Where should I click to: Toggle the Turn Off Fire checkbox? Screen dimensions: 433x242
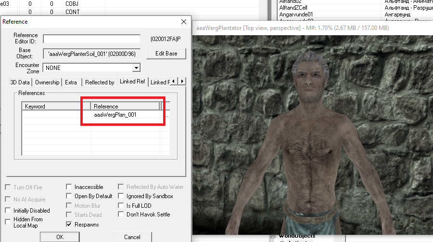[8, 187]
